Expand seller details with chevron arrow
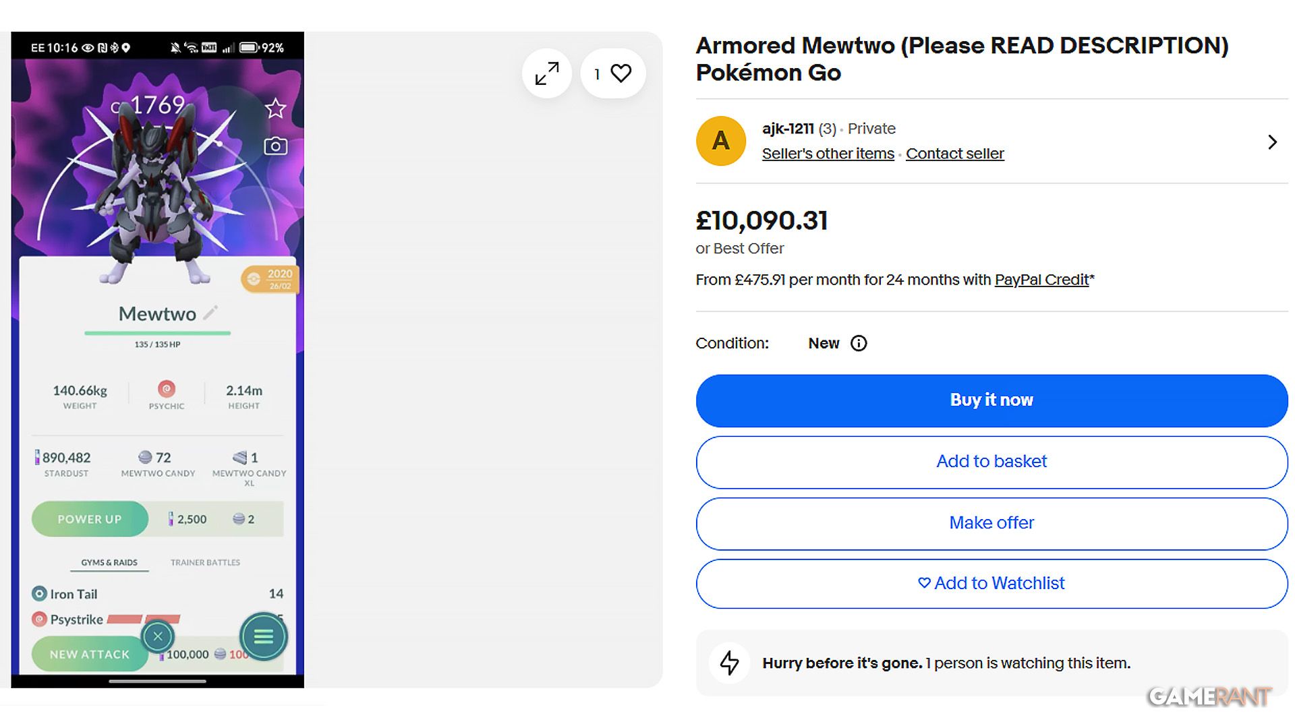 (x=1272, y=142)
